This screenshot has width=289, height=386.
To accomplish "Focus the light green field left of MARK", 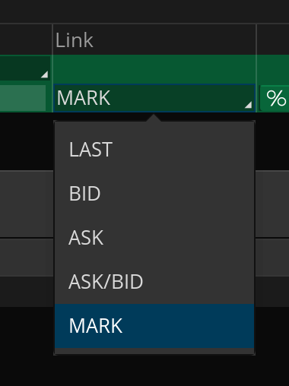I will [23, 98].
